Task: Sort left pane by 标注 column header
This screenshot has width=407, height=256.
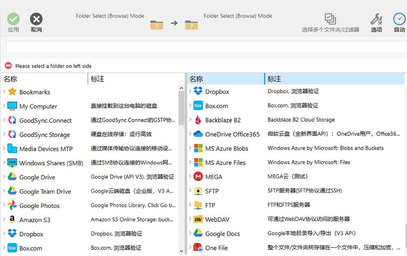Action: click(x=136, y=79)
